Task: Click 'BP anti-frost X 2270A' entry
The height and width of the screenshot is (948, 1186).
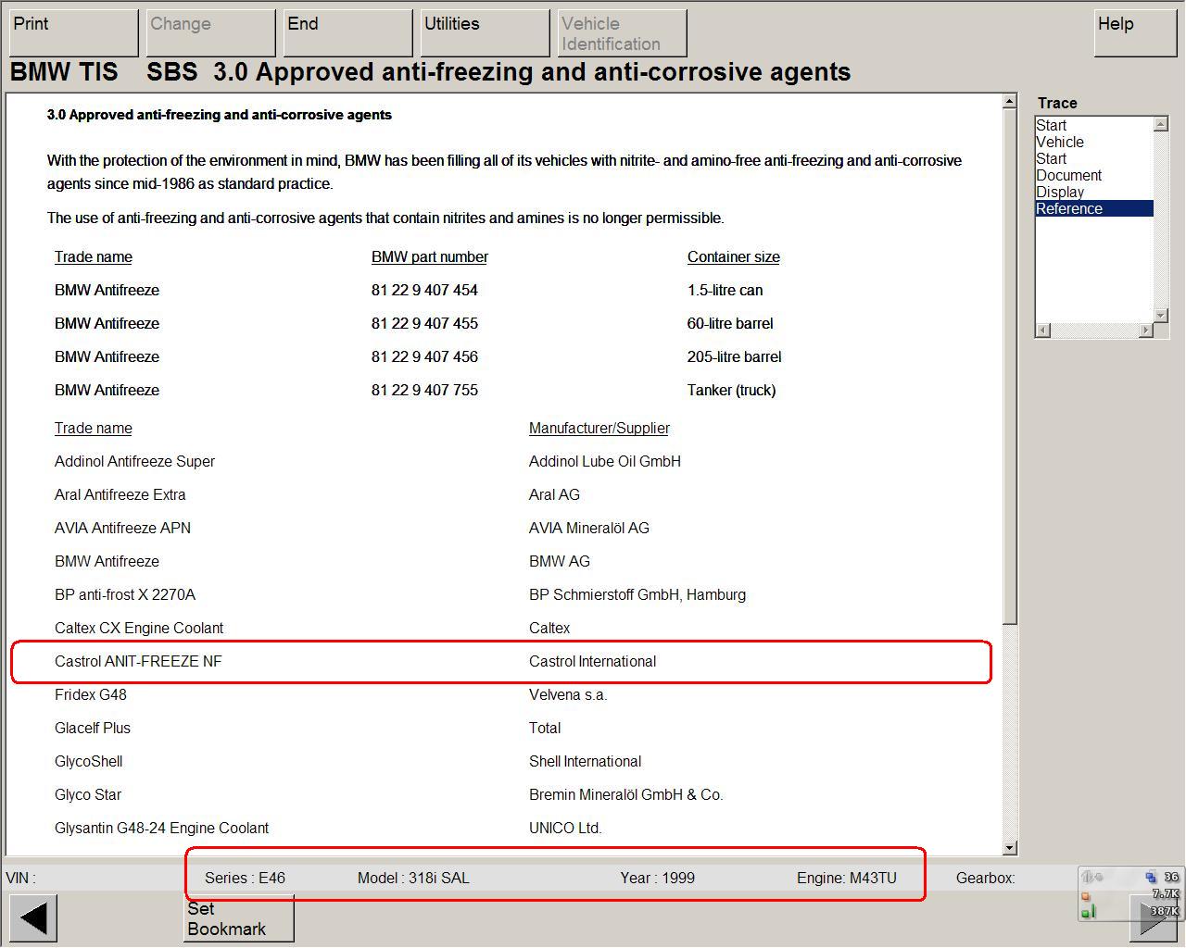Action: pyautogui.click(x=125, y=594)
